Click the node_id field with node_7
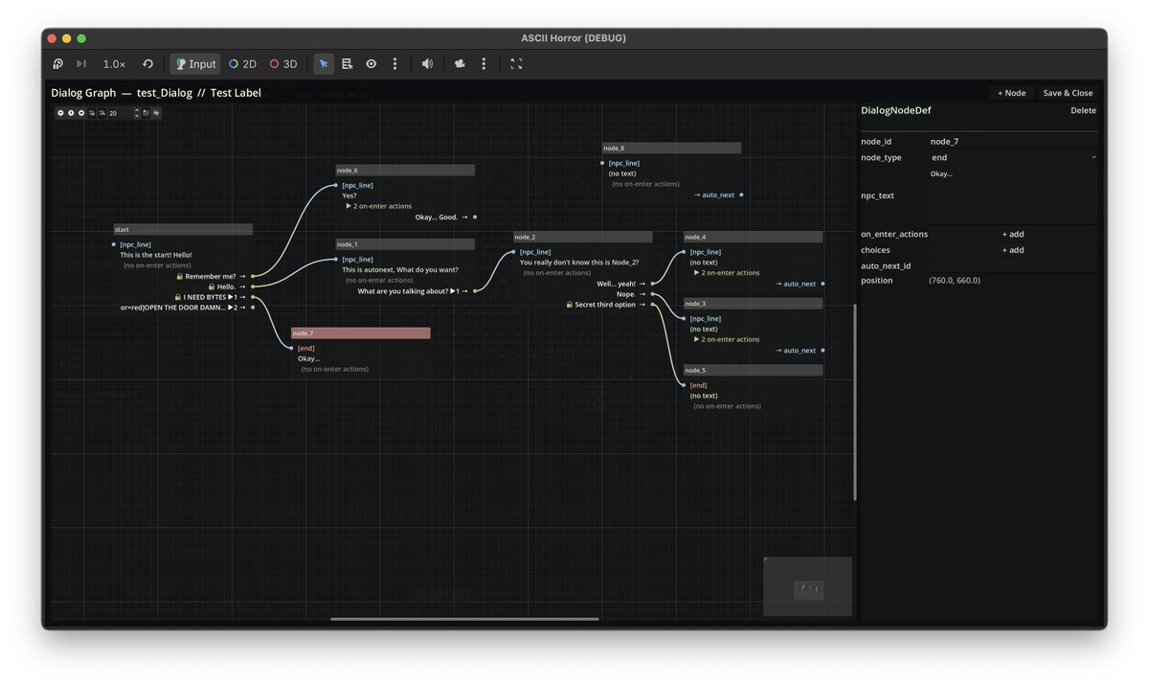This screenshot has width=1149, height=685. point(1013,142)
